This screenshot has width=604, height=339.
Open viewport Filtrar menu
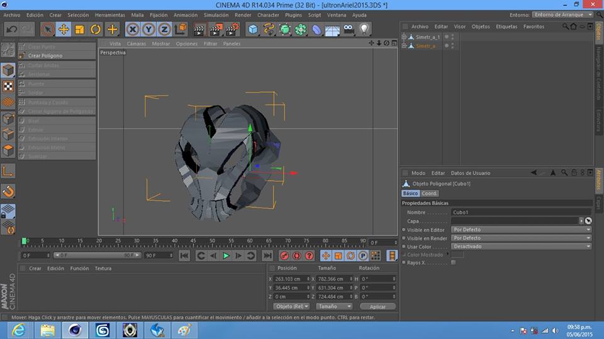pos(210,43)
